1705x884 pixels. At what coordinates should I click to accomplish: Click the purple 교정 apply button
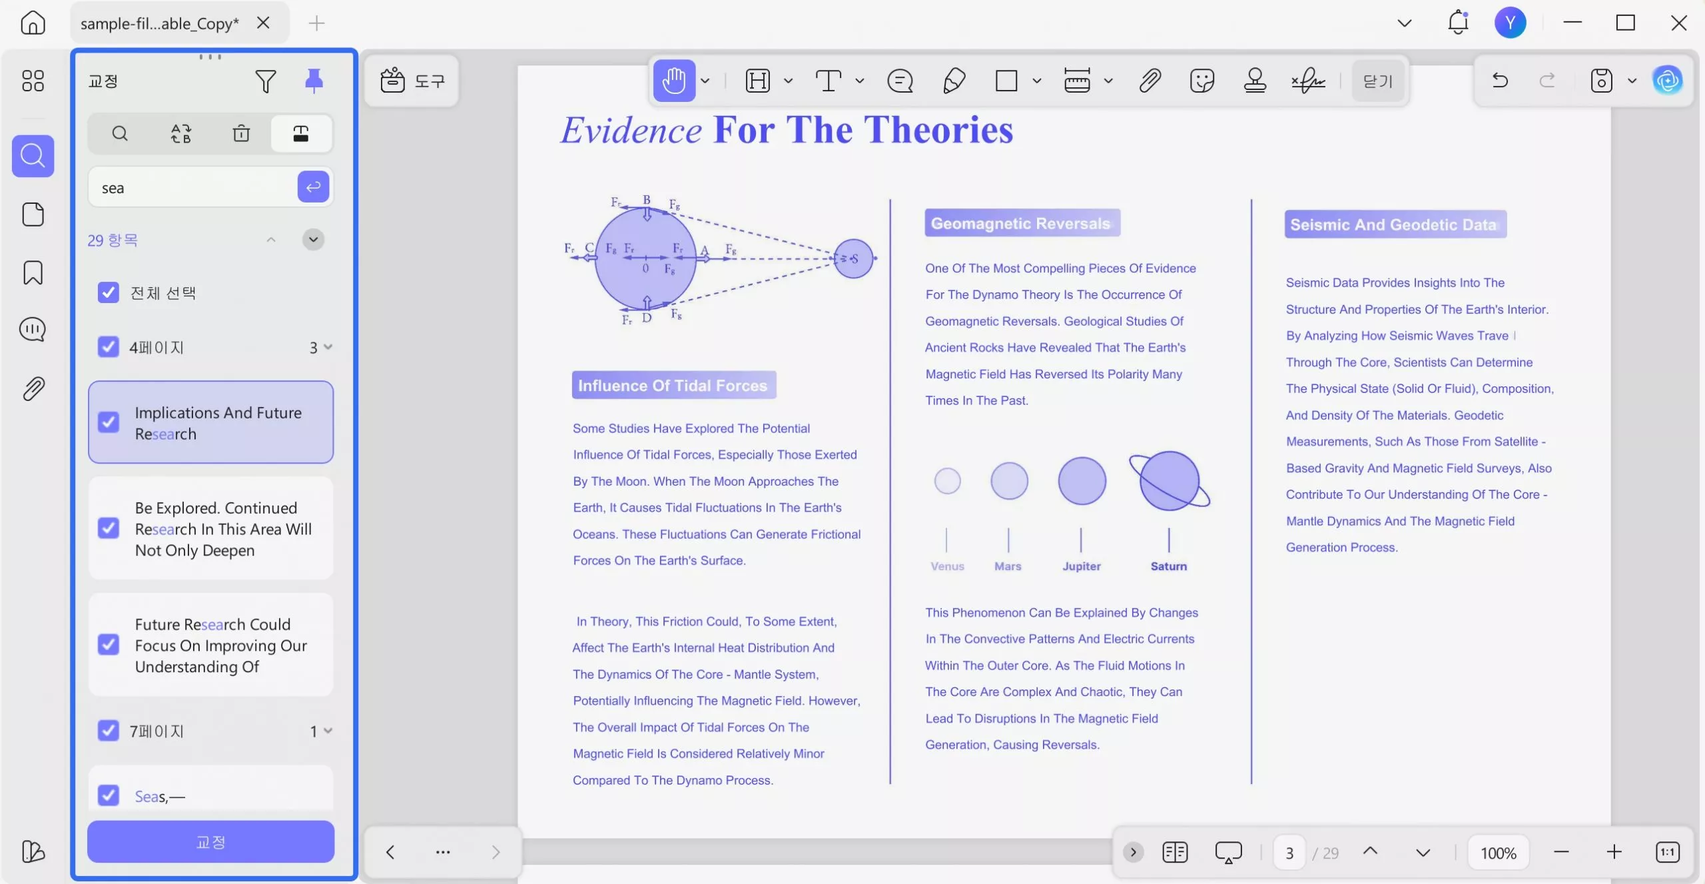click(x=210, y=842)
